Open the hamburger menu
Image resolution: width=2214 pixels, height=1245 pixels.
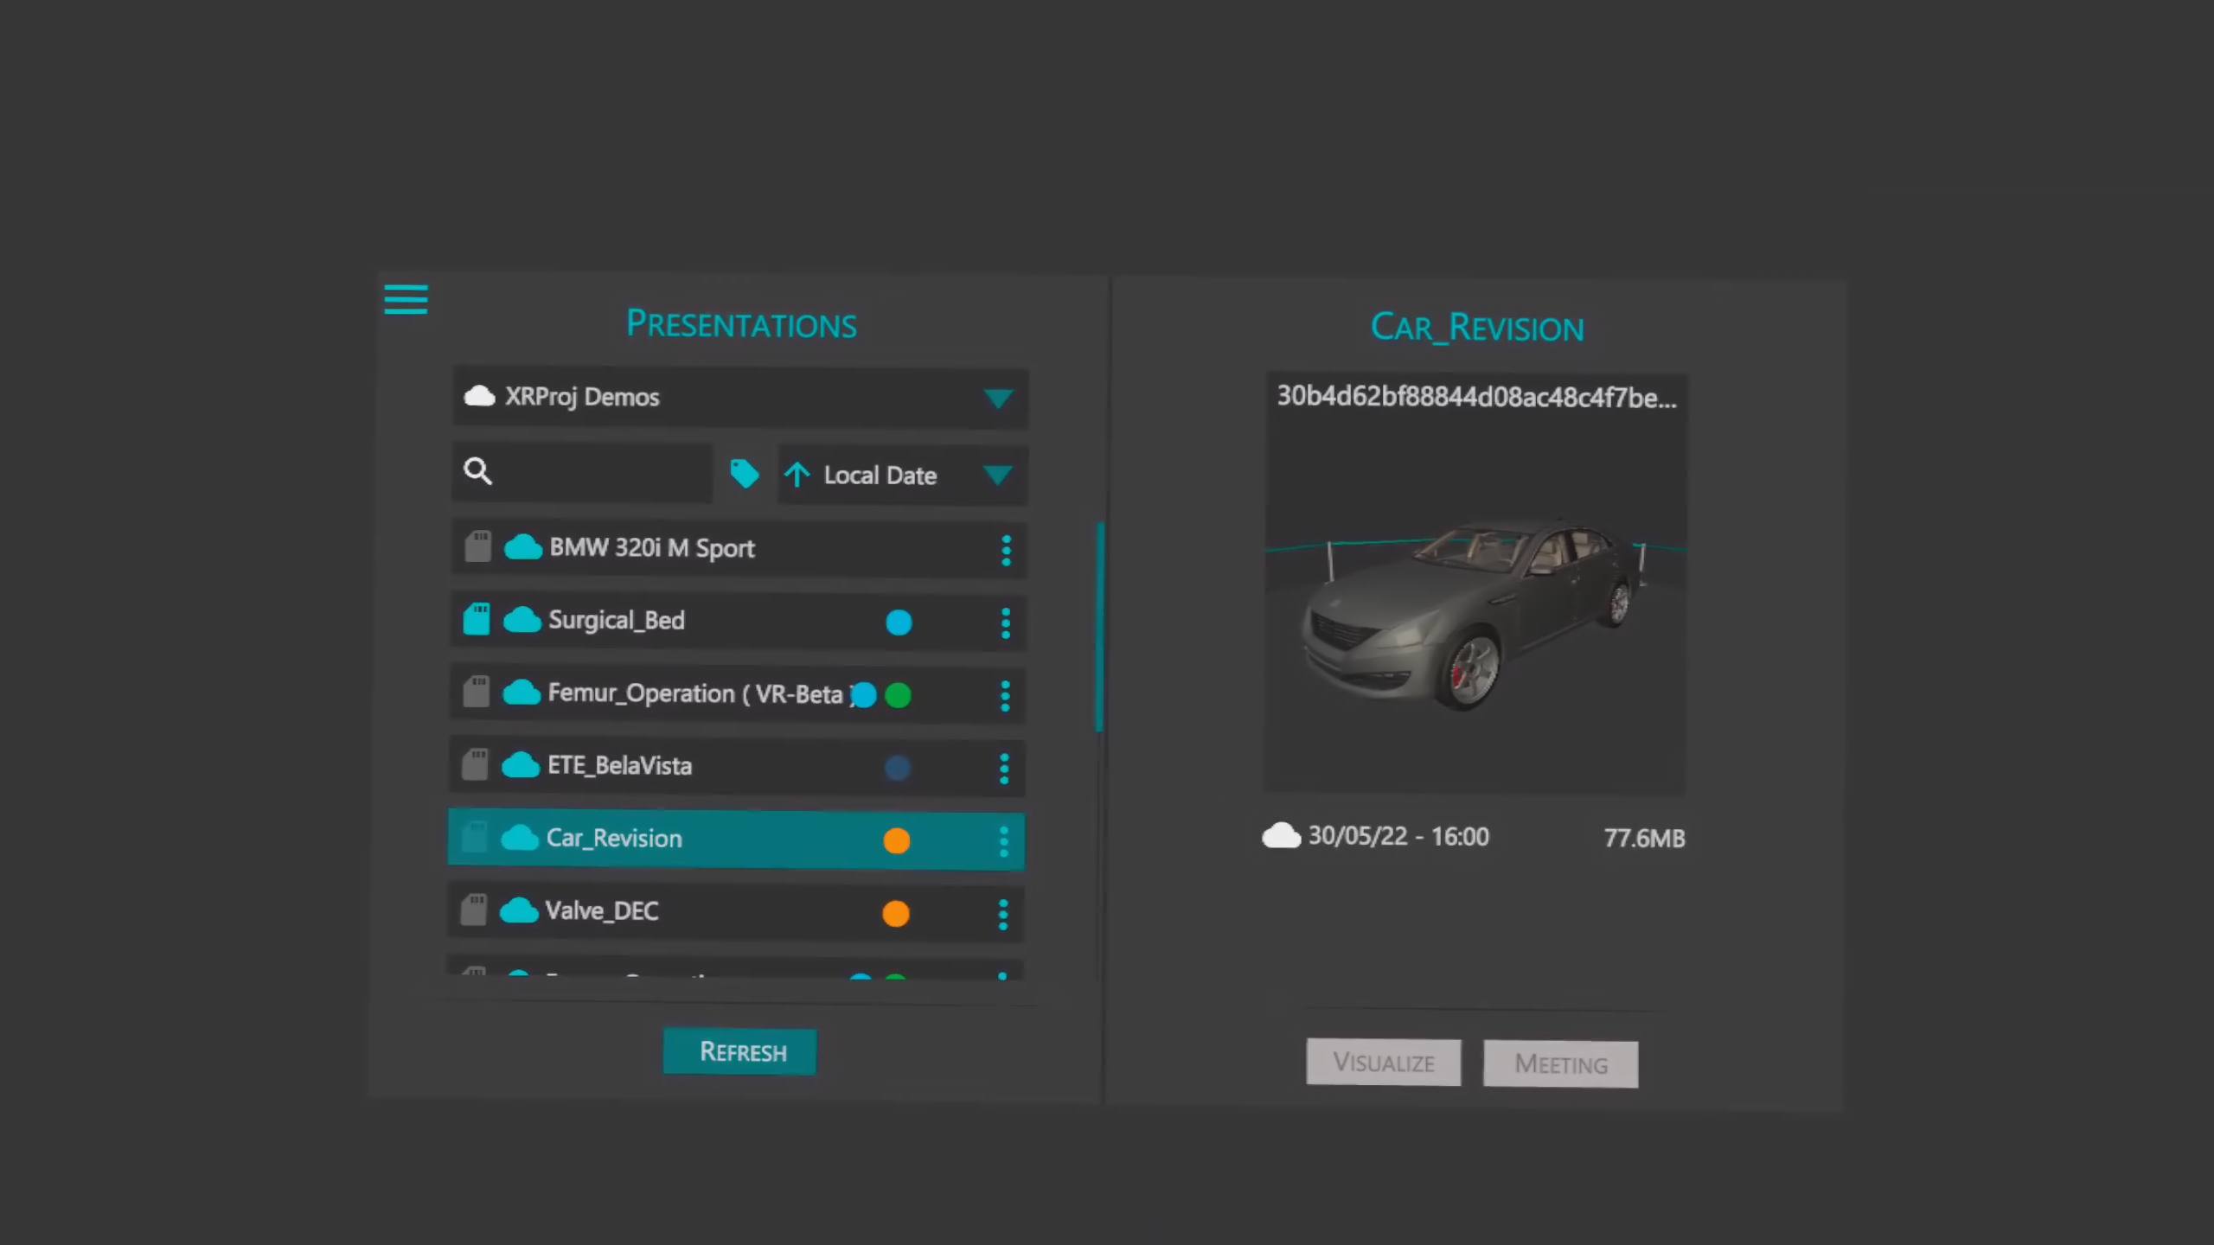tap(406, 299)
